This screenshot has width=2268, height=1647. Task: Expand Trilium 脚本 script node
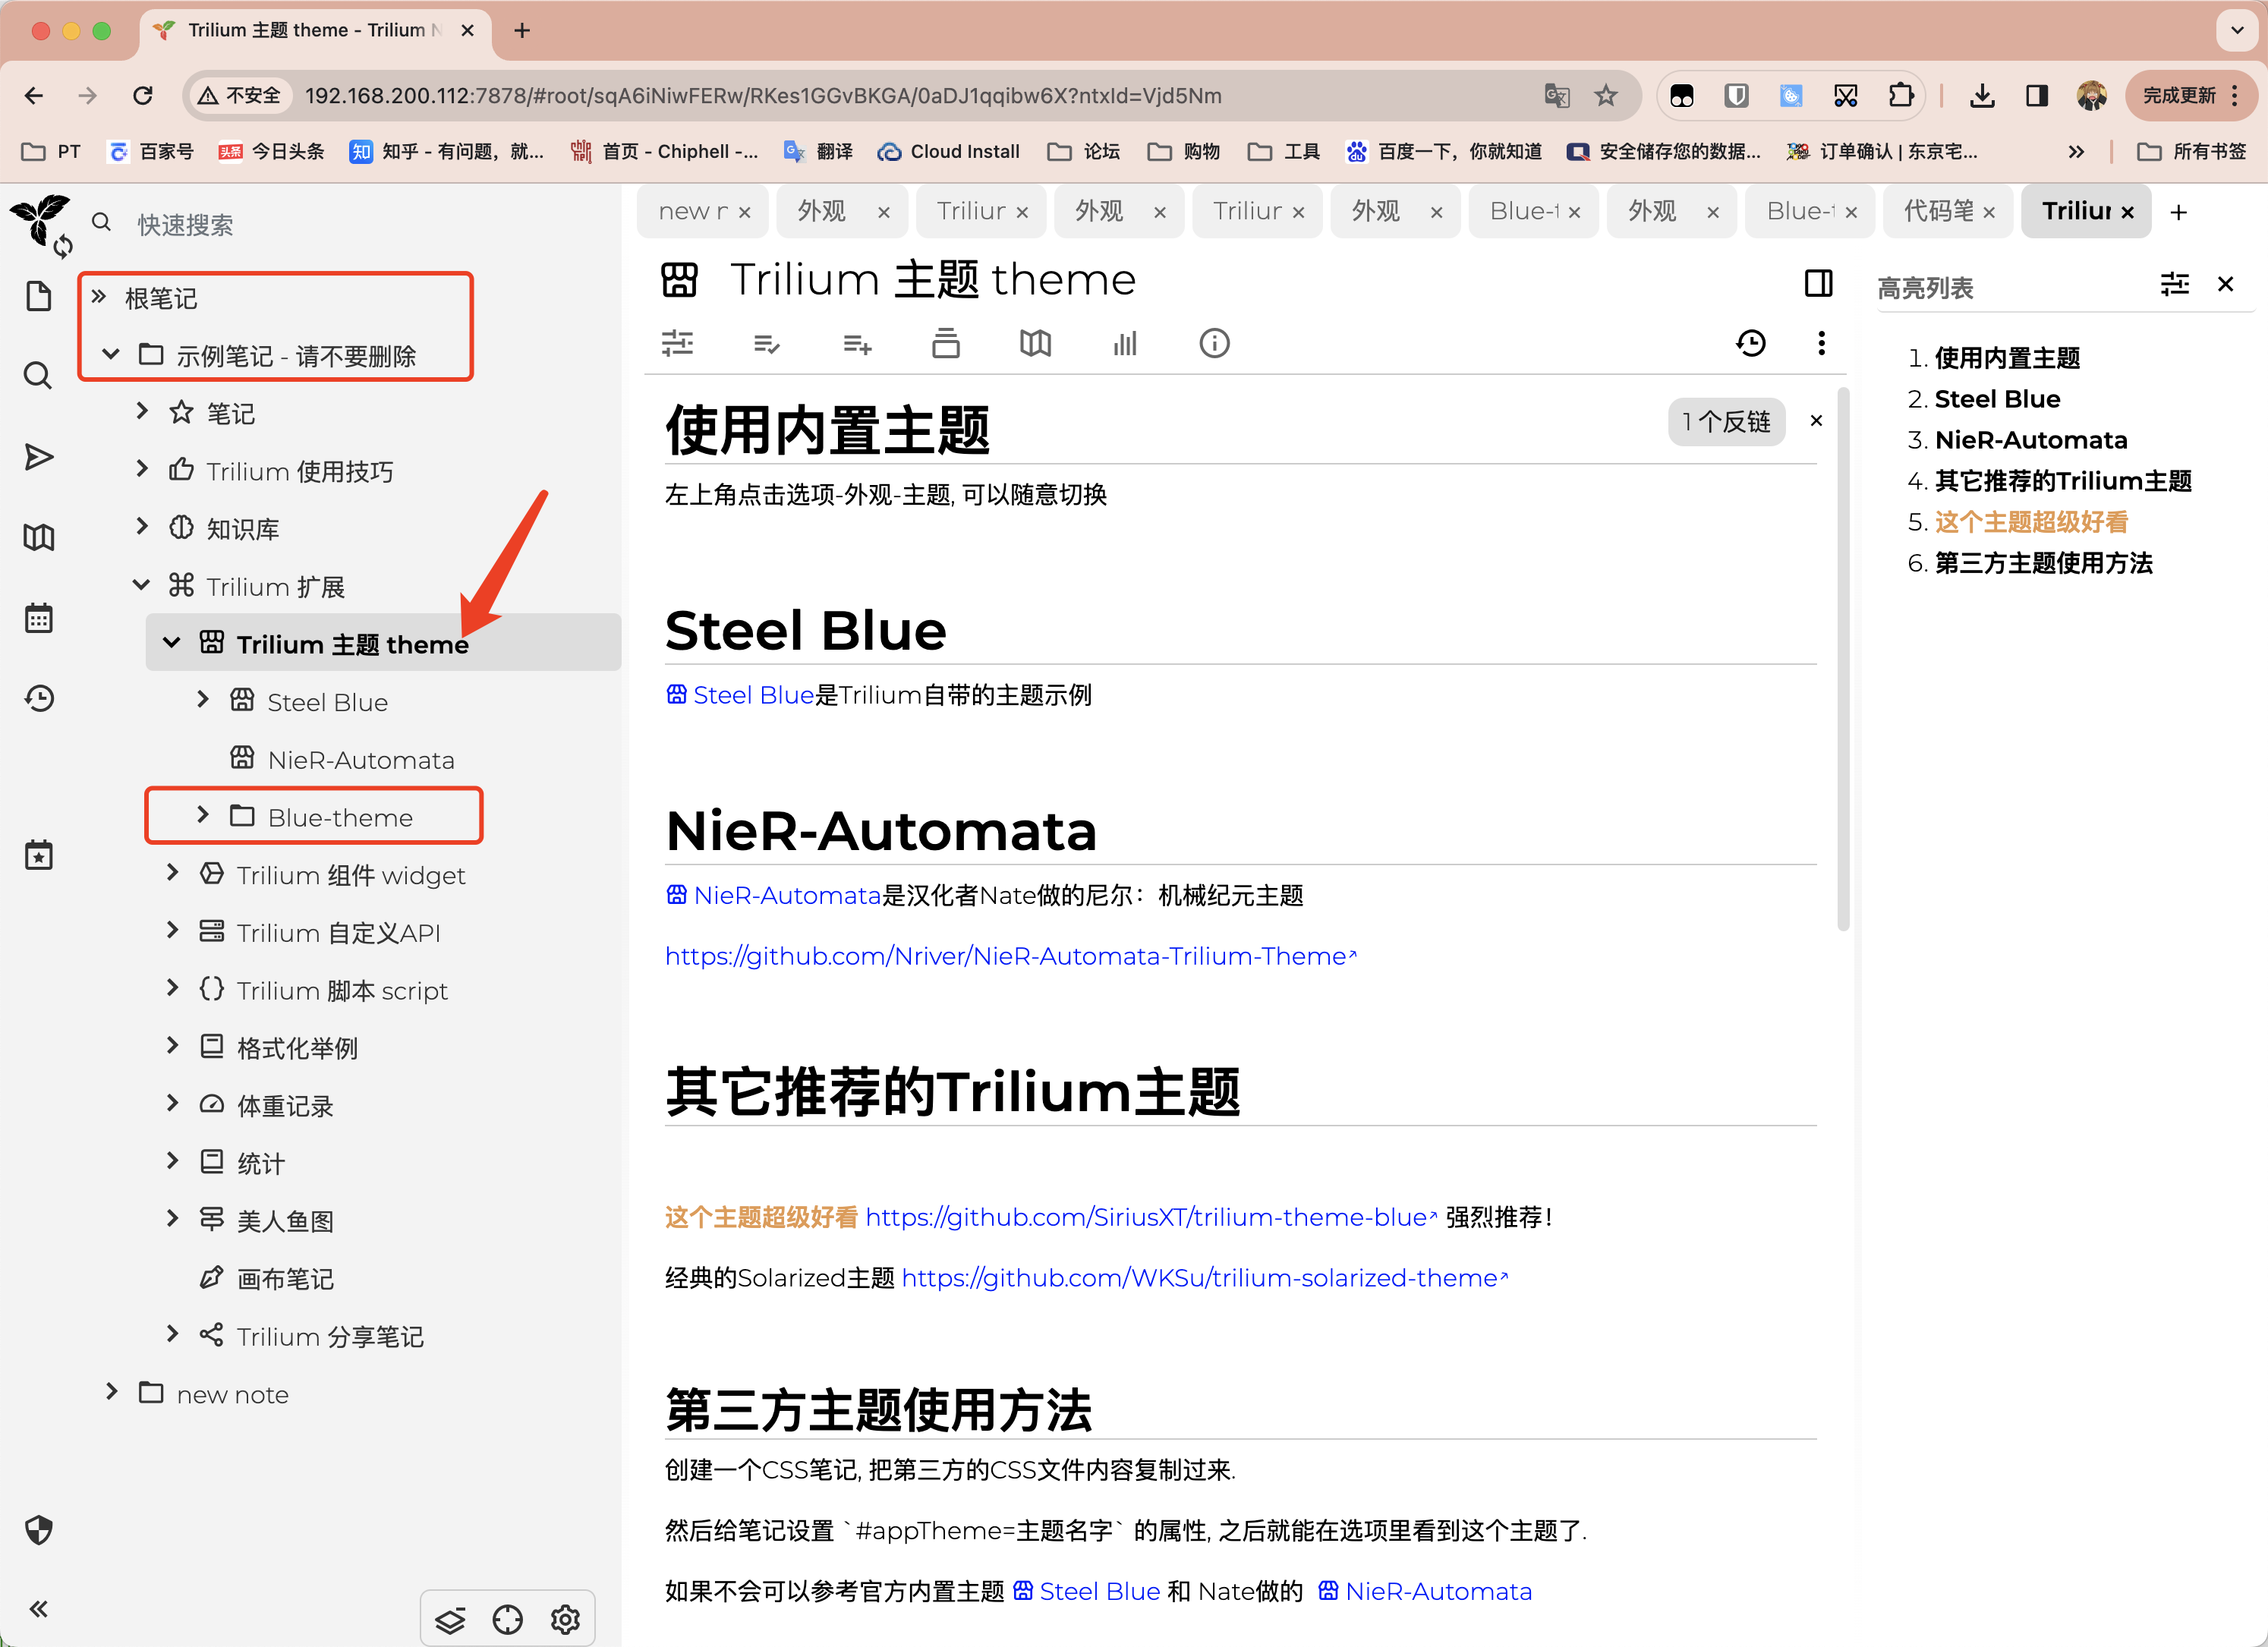(x=172, y=988)
